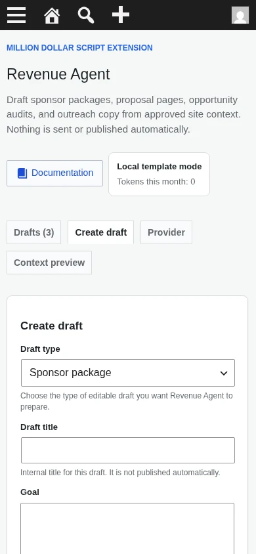Focus the Draft title text field
Image resolution: width=256 pixels, height=554 pixels.
(128, 450)
